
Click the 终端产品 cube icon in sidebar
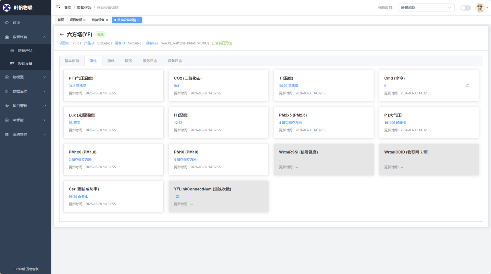[12, 51]
